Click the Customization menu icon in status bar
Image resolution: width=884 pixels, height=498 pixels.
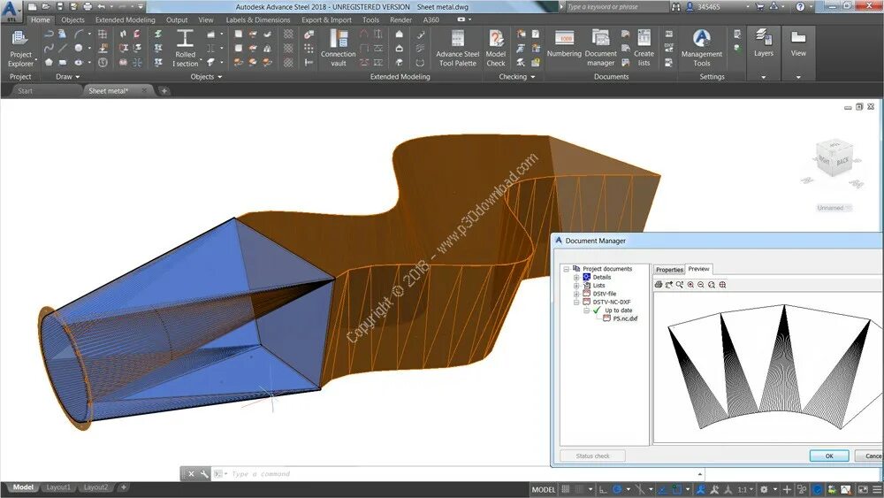click(x=877, y=489)
